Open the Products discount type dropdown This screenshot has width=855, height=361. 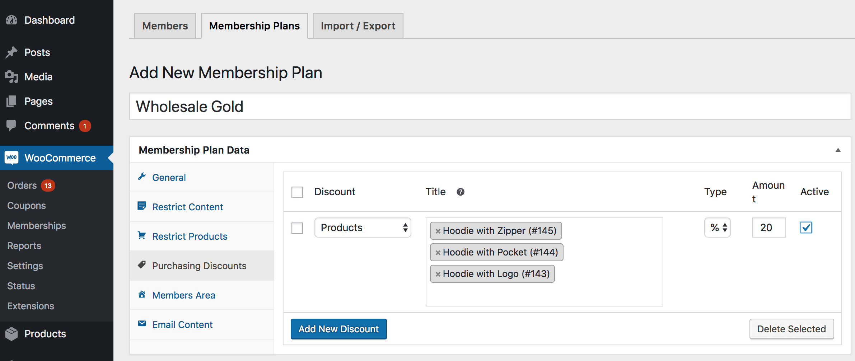point(363,228)
